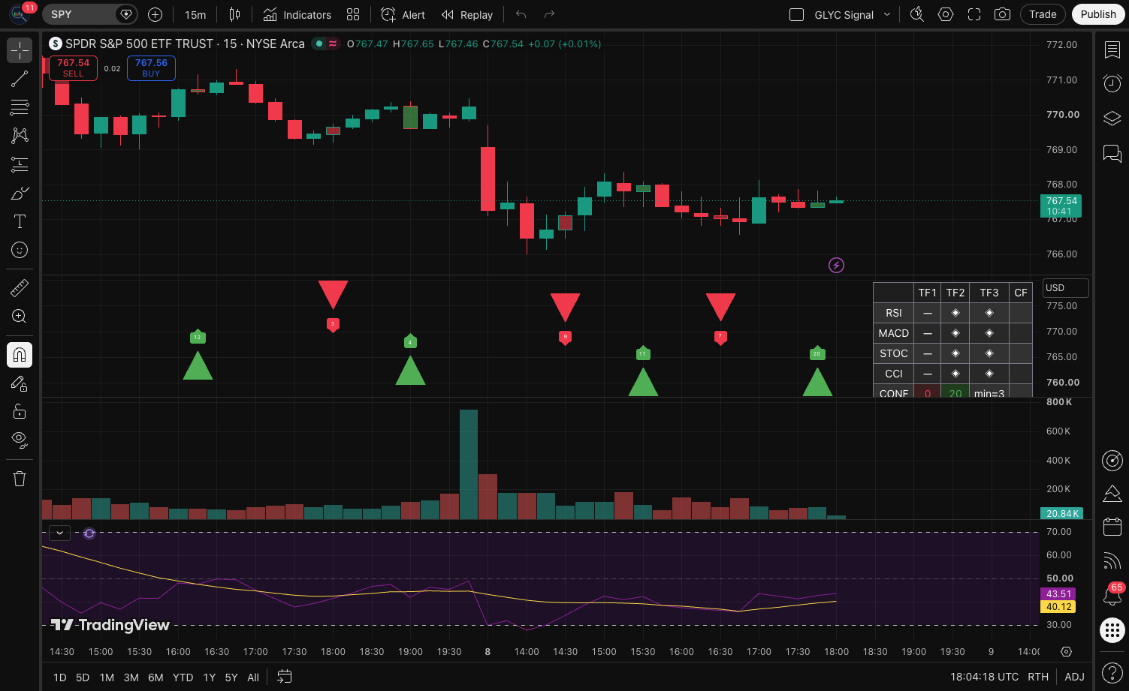Select the brush drawing tool
This screenshot has width=1129, height=691.
tap(20, 193)
